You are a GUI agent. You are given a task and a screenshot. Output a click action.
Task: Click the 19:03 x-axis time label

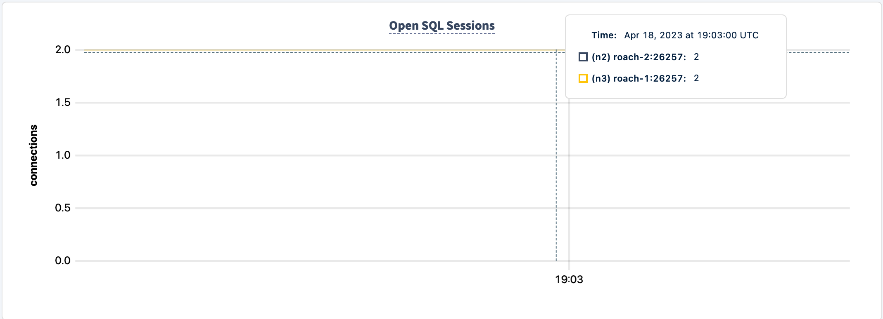pos(569,279)
